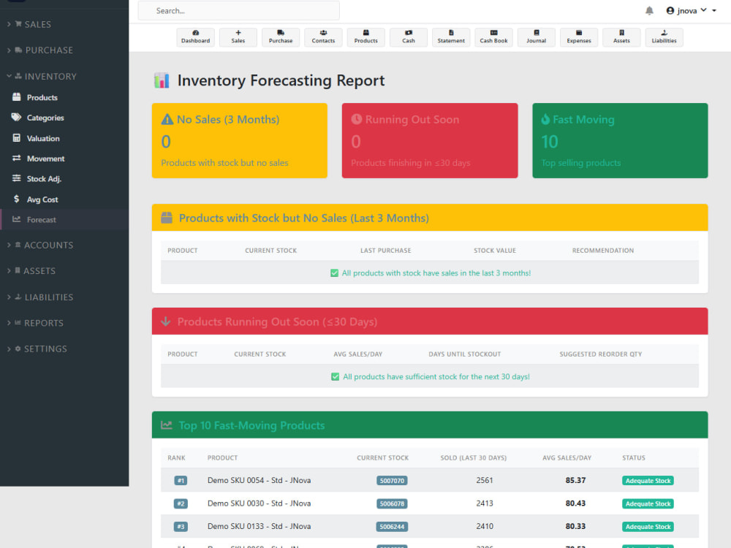This screenshot has height=548, width=731.
Task: Click the Forecast chart icon in sidebar
Action: [x=16, y=219]
